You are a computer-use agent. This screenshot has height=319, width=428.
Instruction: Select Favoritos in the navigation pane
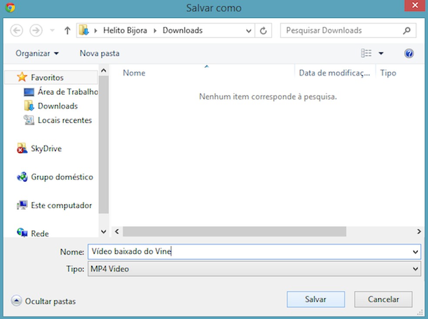click(51, 77)
